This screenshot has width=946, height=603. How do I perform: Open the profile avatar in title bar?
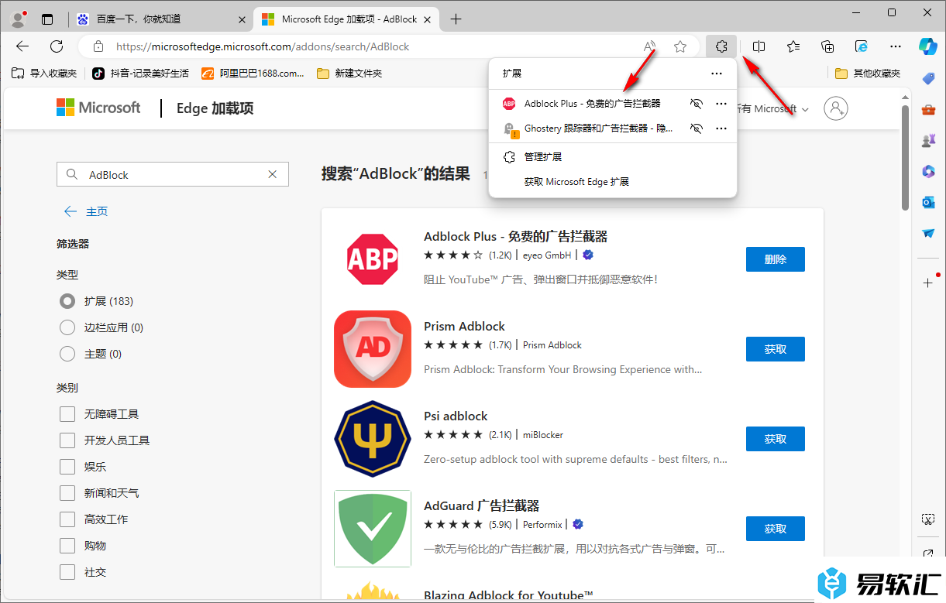[19, 19]
